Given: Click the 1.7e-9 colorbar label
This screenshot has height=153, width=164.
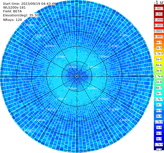Looking at the screenshot, I should [x=159, y=144].
